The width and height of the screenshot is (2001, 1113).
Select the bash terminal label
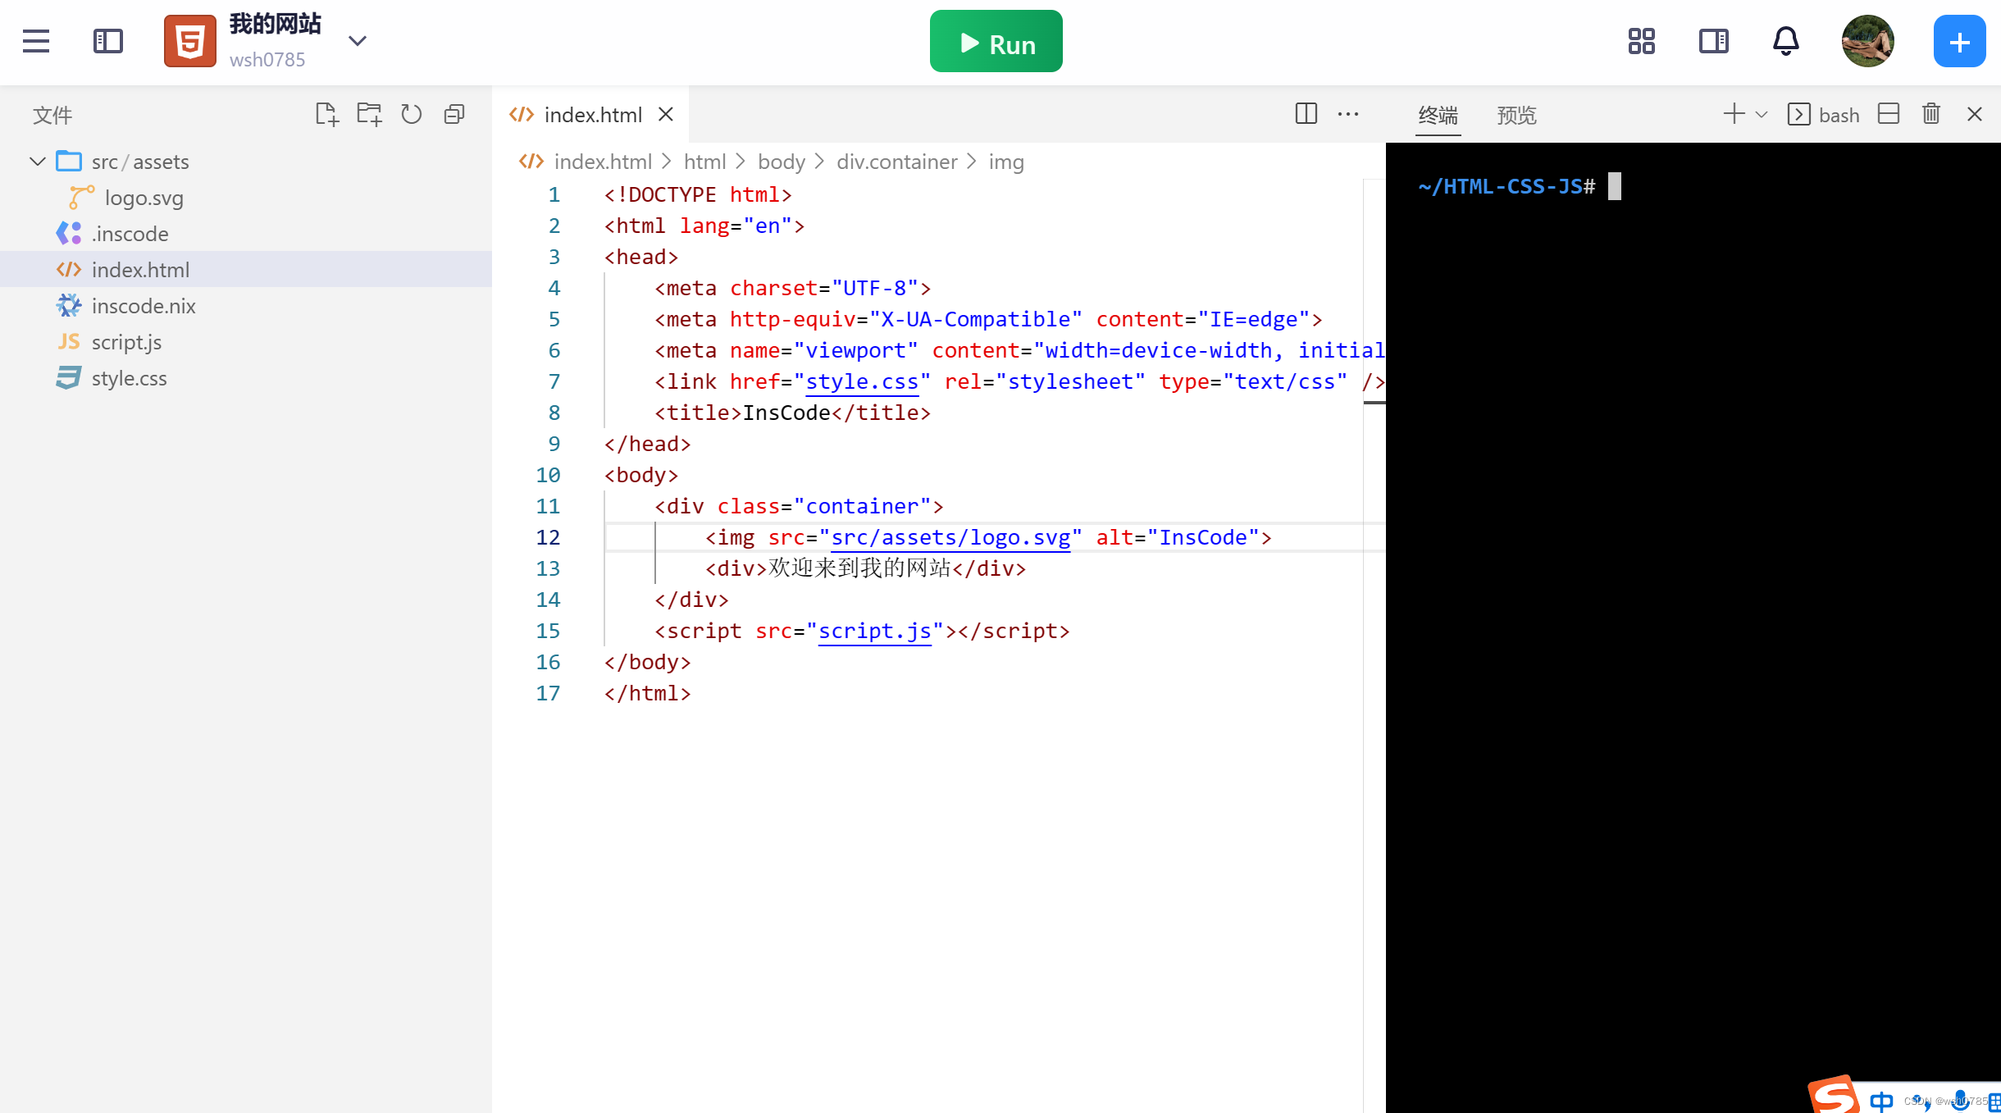[x=1839, y=115]
